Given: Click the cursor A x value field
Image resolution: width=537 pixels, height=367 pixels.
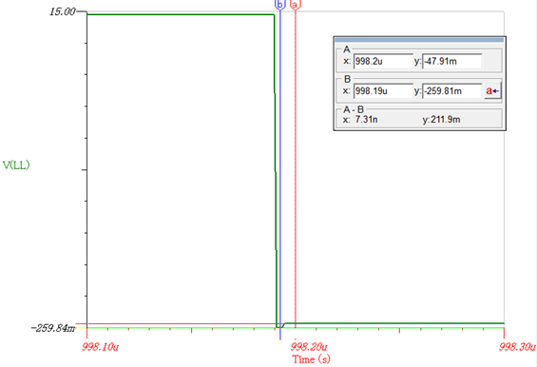Looking at the screenshot, I should (x=383, y=62).
